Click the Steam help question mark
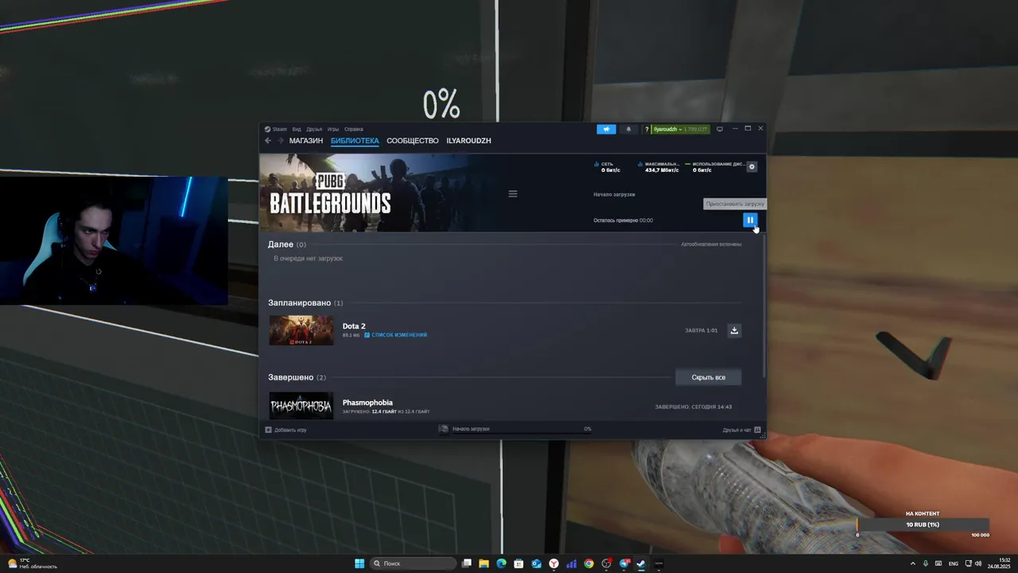 tap(647, 129)
